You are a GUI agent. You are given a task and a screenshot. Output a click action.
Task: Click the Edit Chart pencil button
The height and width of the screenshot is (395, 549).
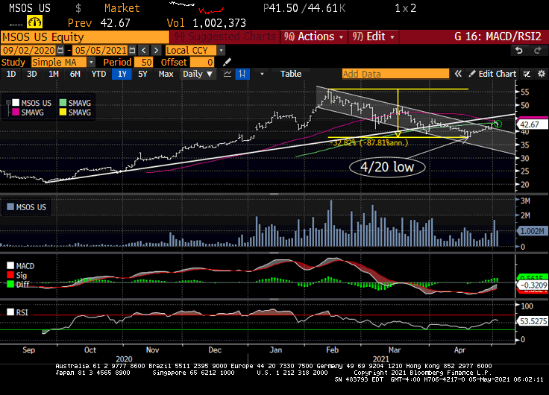coord(492,74)
